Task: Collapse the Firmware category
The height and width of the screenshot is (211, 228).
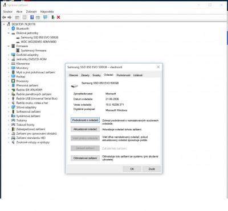Action: coord(9,46)
